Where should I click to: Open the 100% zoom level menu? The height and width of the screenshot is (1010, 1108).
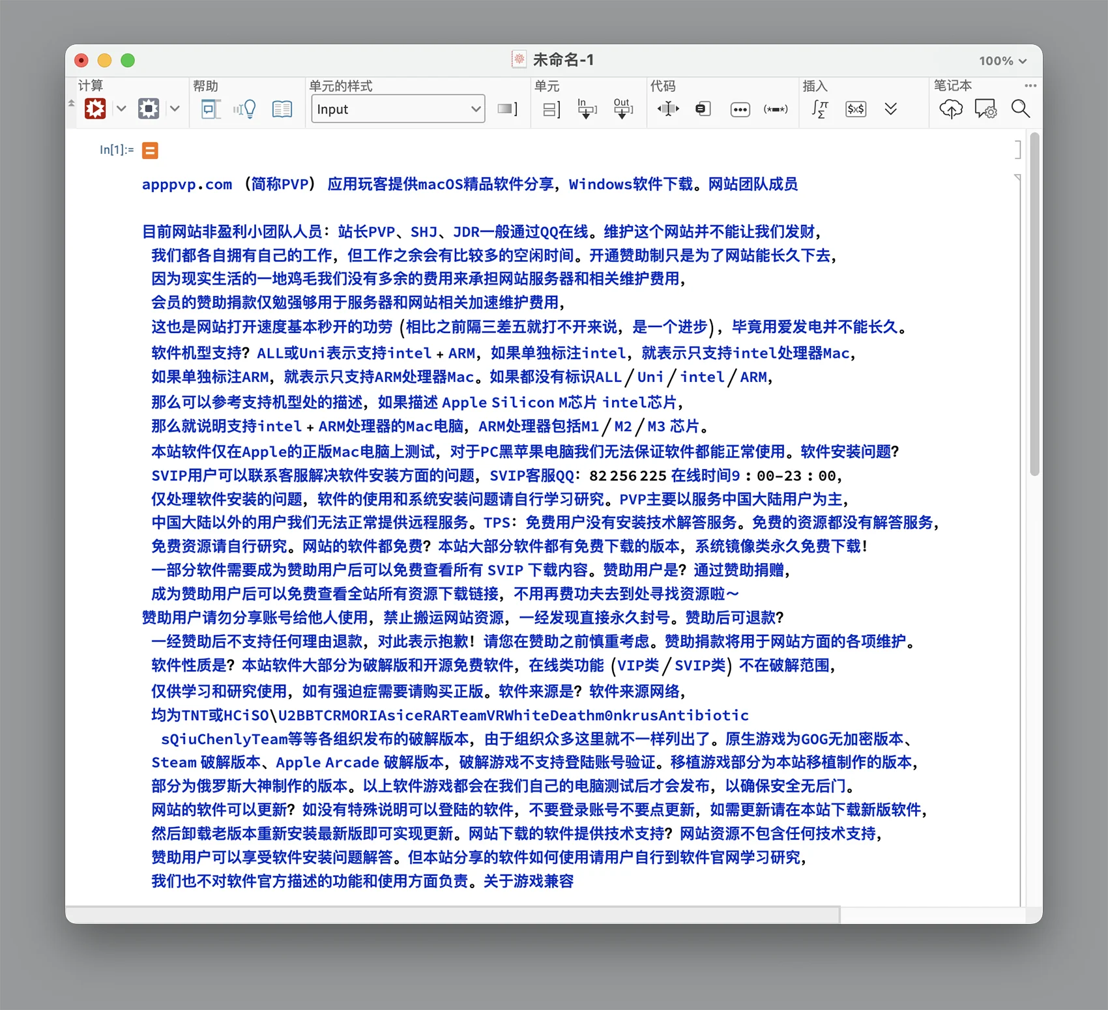click(x=1002, y=61)
